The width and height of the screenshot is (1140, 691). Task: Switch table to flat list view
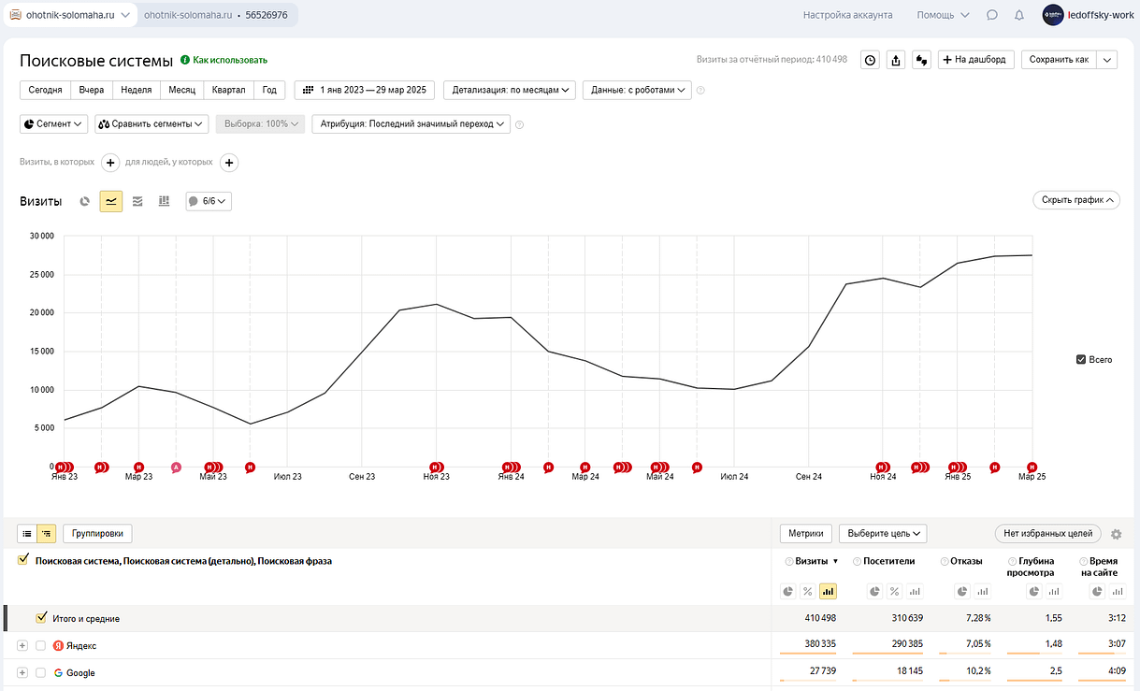pos(27,534)
